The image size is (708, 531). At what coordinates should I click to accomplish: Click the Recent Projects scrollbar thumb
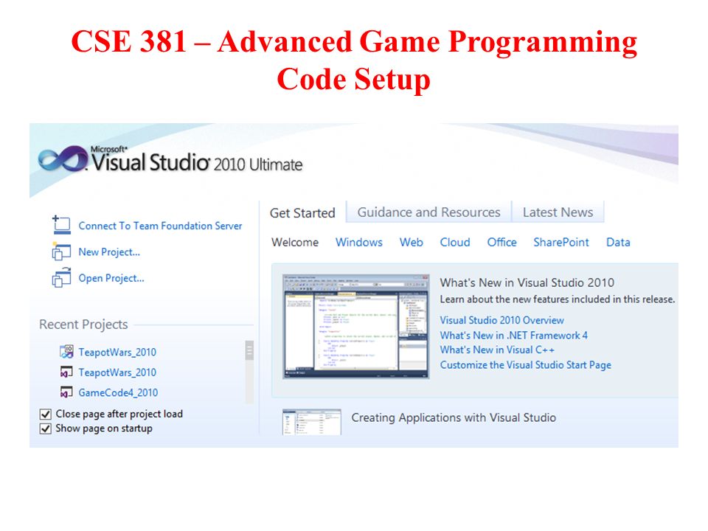click(x=249, y=350)
